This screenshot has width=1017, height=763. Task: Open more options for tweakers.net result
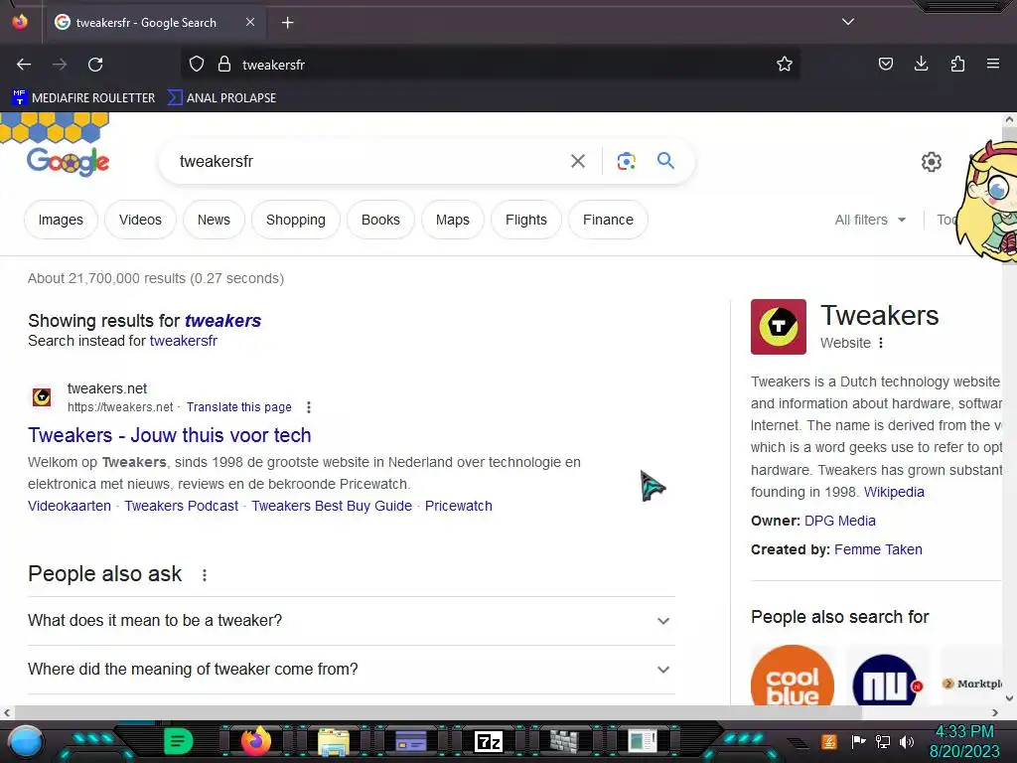click(x=309, y=406)
